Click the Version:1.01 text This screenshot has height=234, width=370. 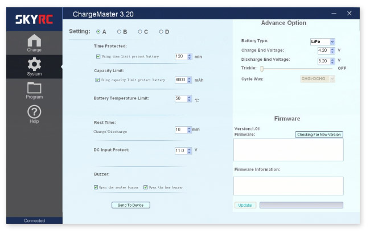pyautogui.click(x=247, y=129)
